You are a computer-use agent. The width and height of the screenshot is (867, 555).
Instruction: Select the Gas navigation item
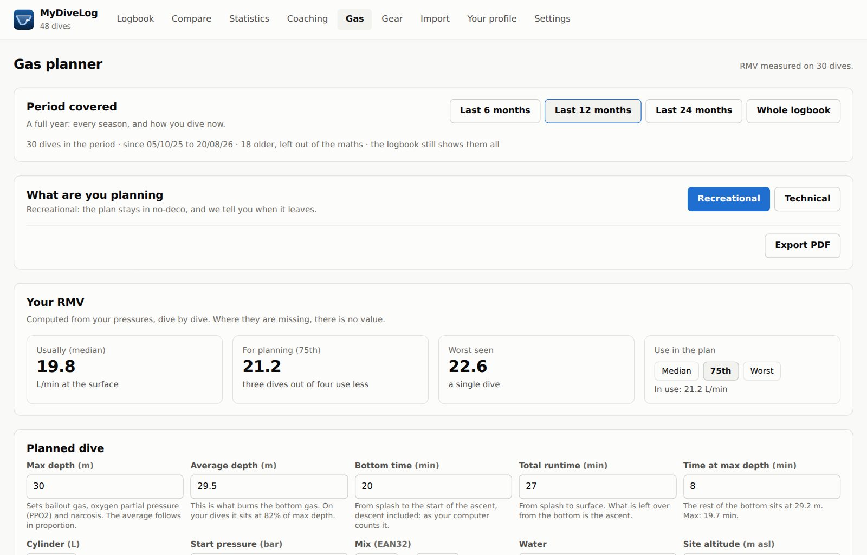pos(354,19)
